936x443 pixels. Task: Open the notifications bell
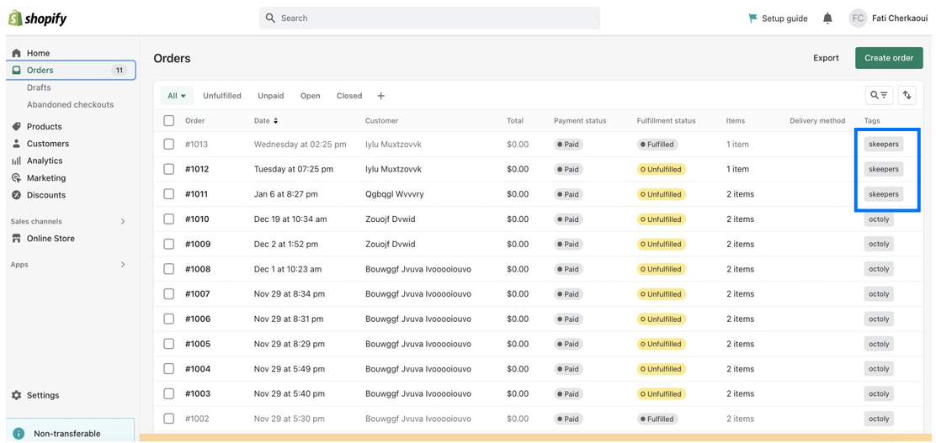pyautogui.click(x=827, y=18)
